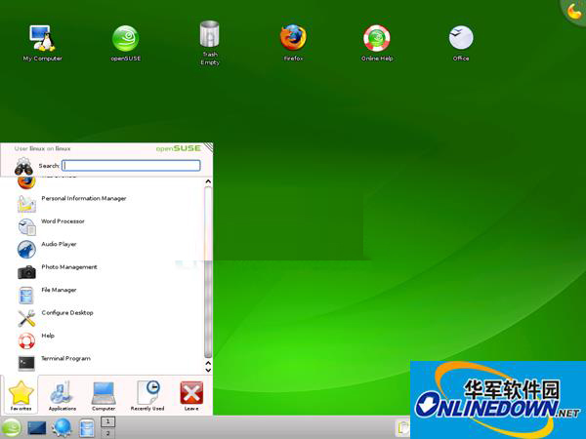Viewport: 586px width, 439px height.
Task: Open the openSUSE desktop icon
Action: pos(126,39)
